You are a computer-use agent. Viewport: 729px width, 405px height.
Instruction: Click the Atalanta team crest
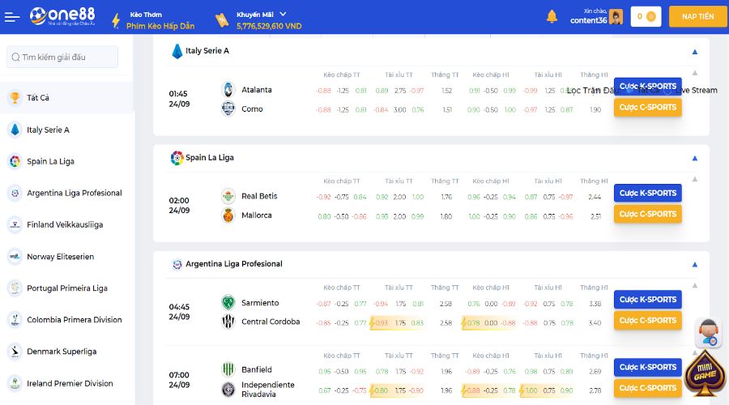click(x=228, y=89)
